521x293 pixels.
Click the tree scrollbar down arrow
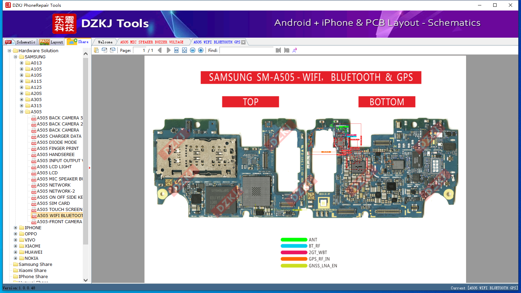coord(85,280)
